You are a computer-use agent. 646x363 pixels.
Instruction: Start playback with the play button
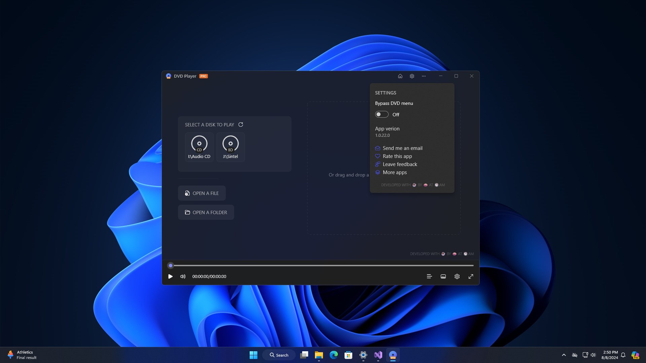tap(170, 276)
